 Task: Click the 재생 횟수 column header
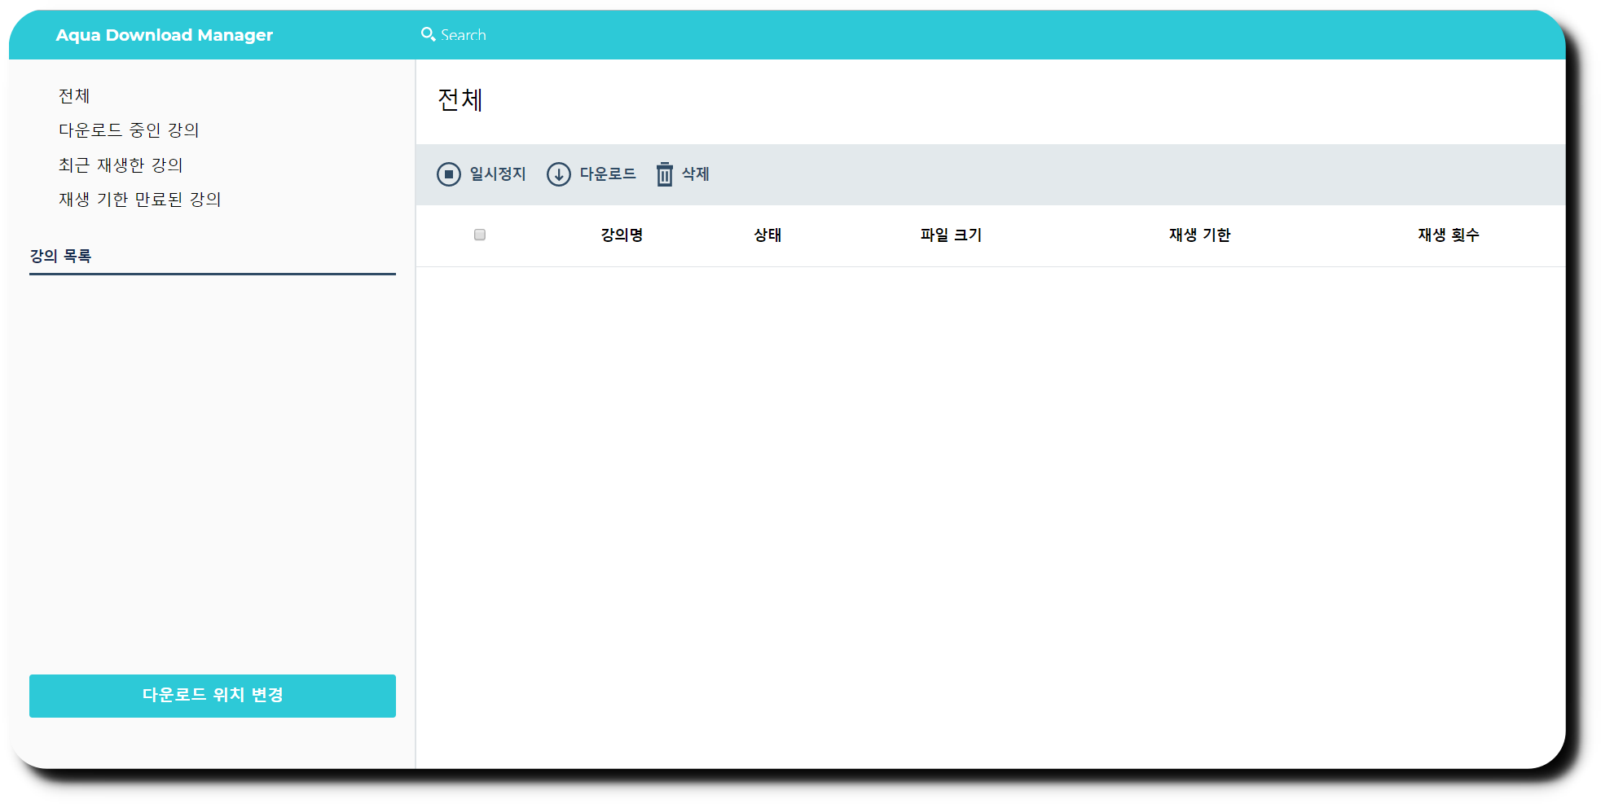pos(1448,235)
